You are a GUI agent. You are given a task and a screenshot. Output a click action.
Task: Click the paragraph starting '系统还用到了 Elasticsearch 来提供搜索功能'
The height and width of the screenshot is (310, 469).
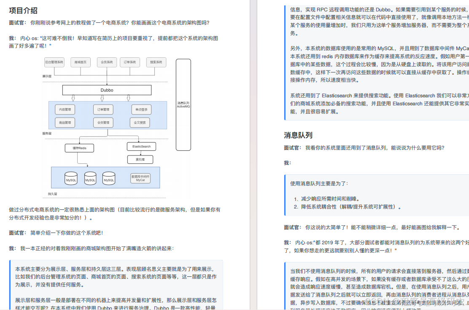[x=380, y=104]
